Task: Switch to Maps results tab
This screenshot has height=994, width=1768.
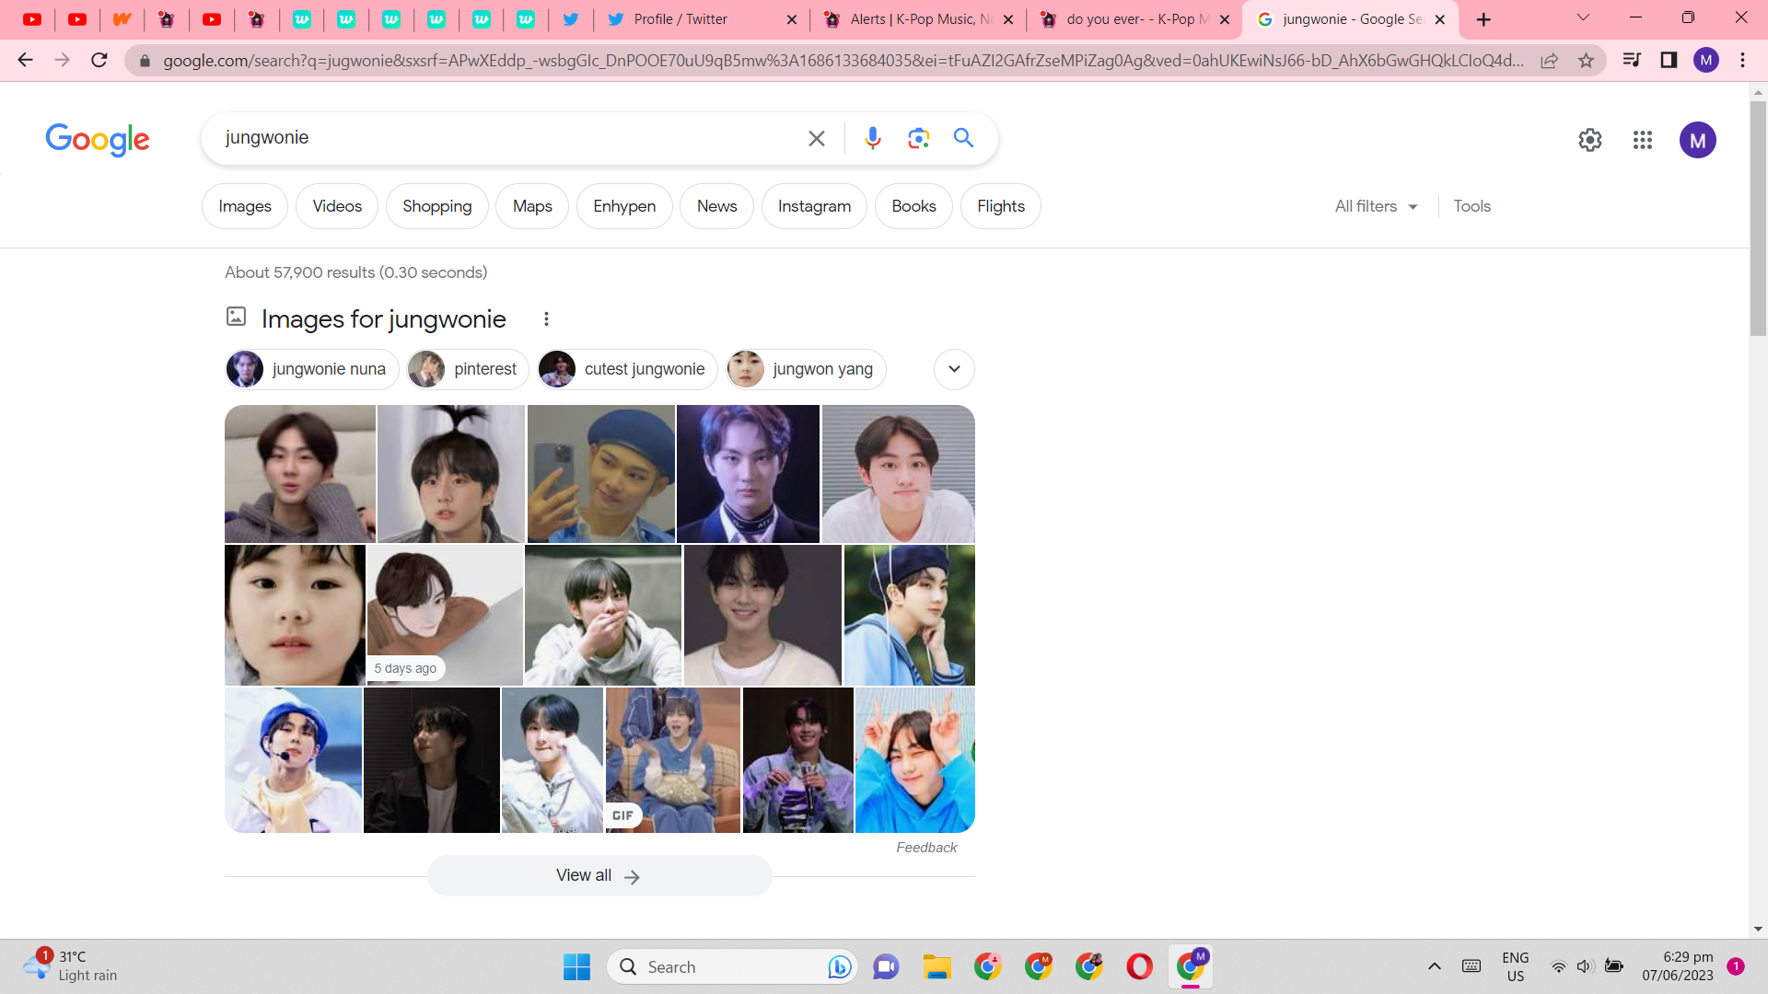Action: pos(532,206)
